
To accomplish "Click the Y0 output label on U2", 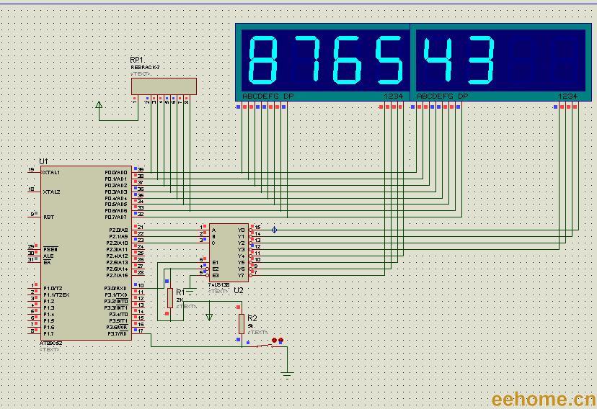I will 242,230.
